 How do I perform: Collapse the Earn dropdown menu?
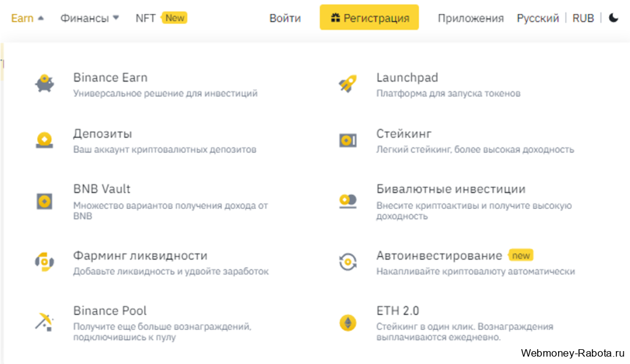coord(27,18)
